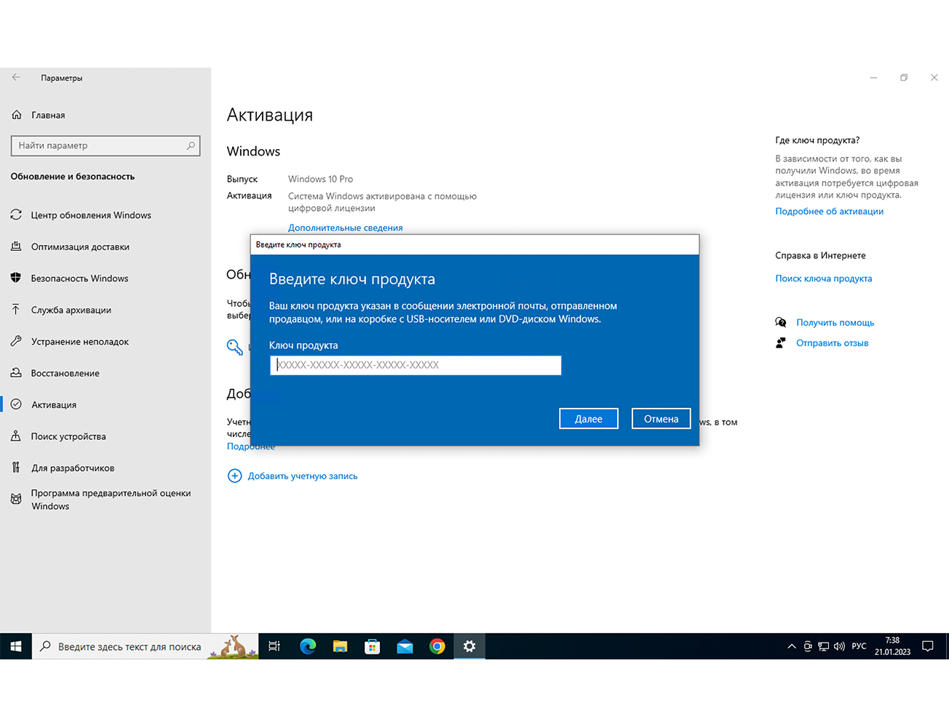Open Microsoft Store from the taskbar

(373, 646)
